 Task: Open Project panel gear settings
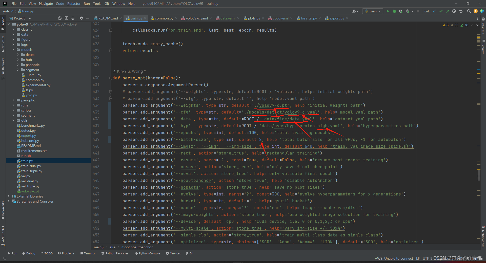pos(81,18)
